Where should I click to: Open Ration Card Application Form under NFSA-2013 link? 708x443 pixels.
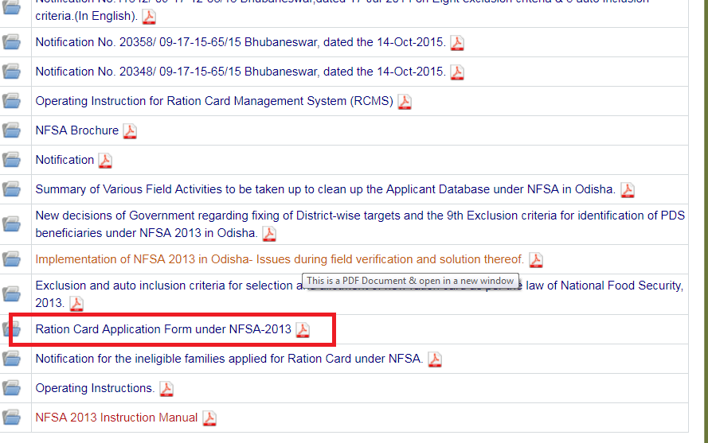point(163,329)
